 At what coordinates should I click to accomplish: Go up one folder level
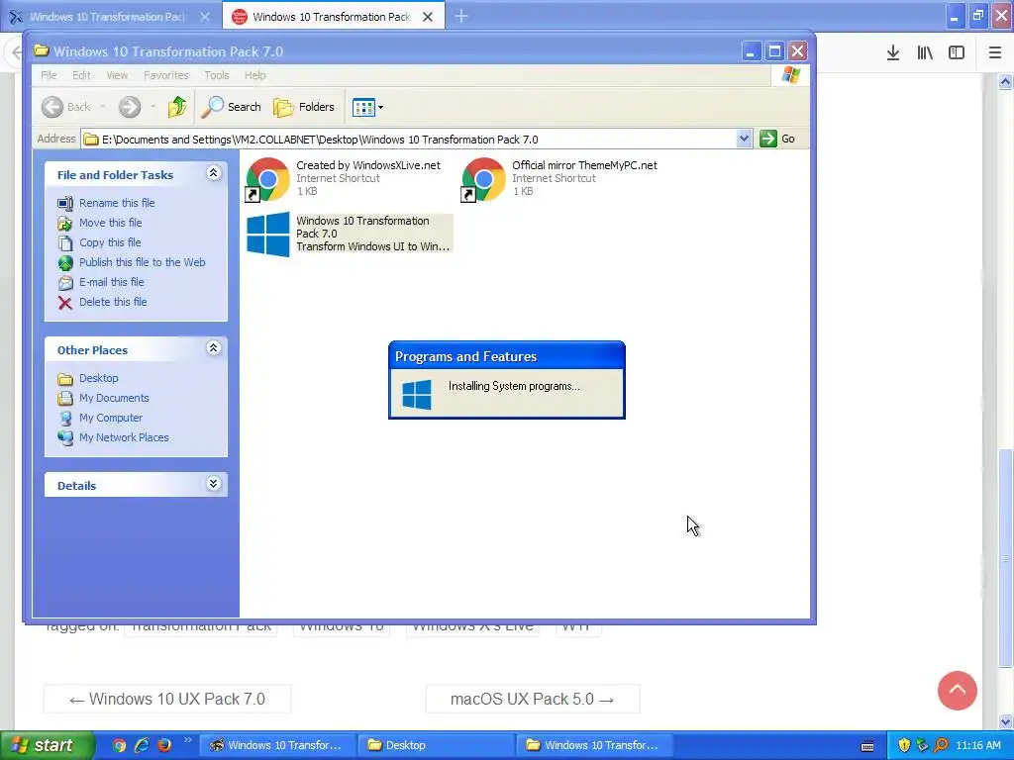point(176,107)
